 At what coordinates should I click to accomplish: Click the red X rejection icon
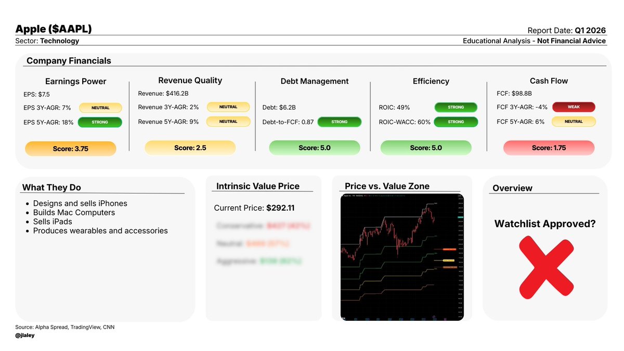[x=547, y=267]
